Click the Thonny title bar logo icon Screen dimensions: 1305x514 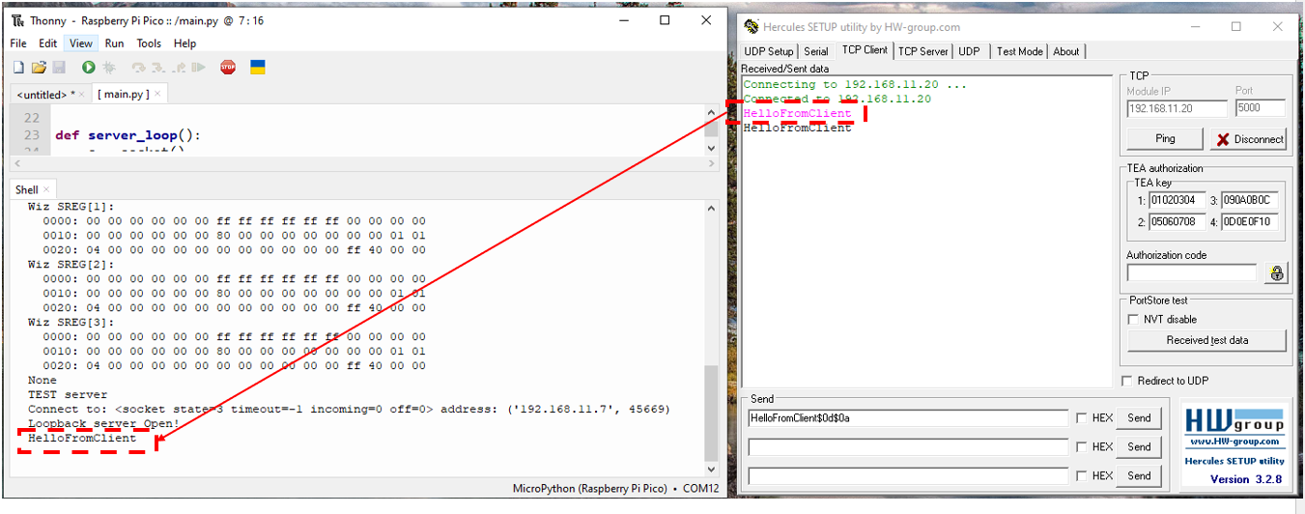tap(17, 20)
